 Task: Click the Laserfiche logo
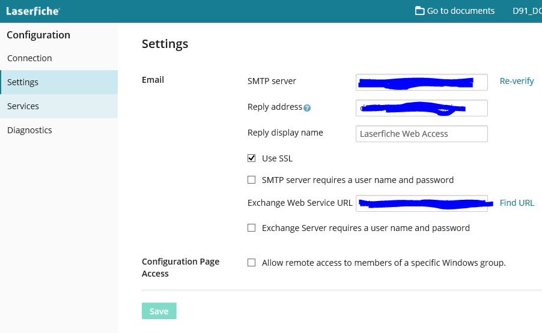[33, 11]
